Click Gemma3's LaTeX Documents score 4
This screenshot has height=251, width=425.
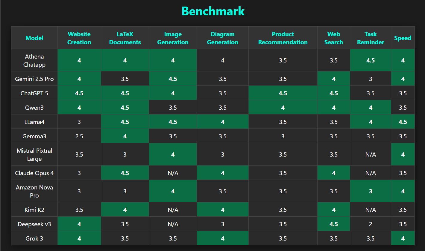(x=125, y=136)
